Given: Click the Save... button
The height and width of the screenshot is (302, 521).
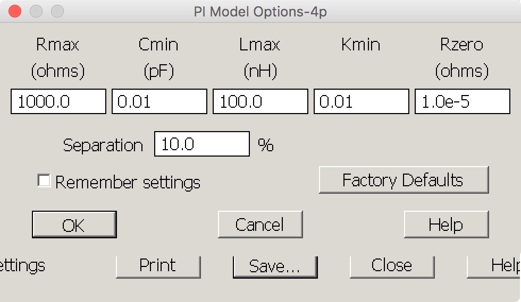Looking at the screenshot, I should [x=274, y=266].
